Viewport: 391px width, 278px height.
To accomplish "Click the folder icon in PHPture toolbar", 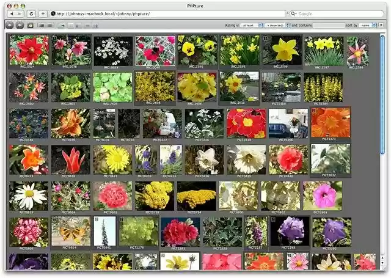I will pyautogui.click(x=31, y=26).
